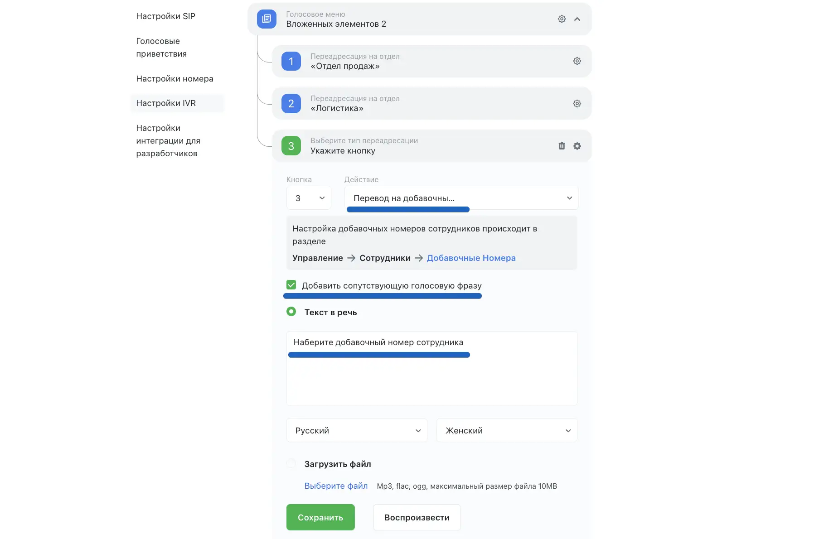This screenshot has width=824, height=539.
Task: Open the «Русский» language dropdown
Action: [357, 430]
